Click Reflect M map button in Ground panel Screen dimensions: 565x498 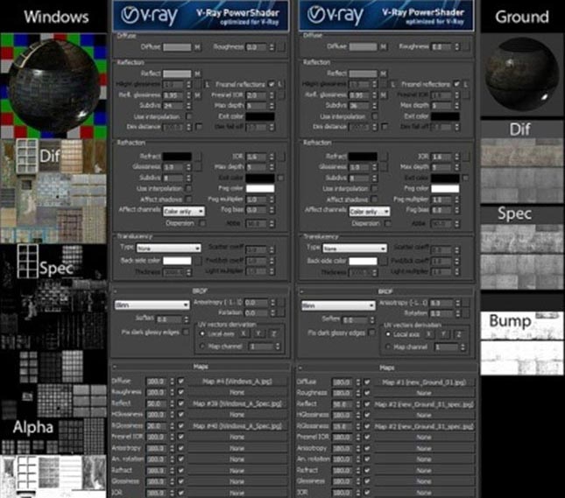point(383,74)
